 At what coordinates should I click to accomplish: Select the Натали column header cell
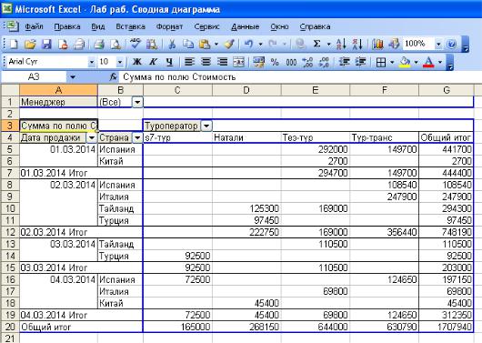[246, 137]
